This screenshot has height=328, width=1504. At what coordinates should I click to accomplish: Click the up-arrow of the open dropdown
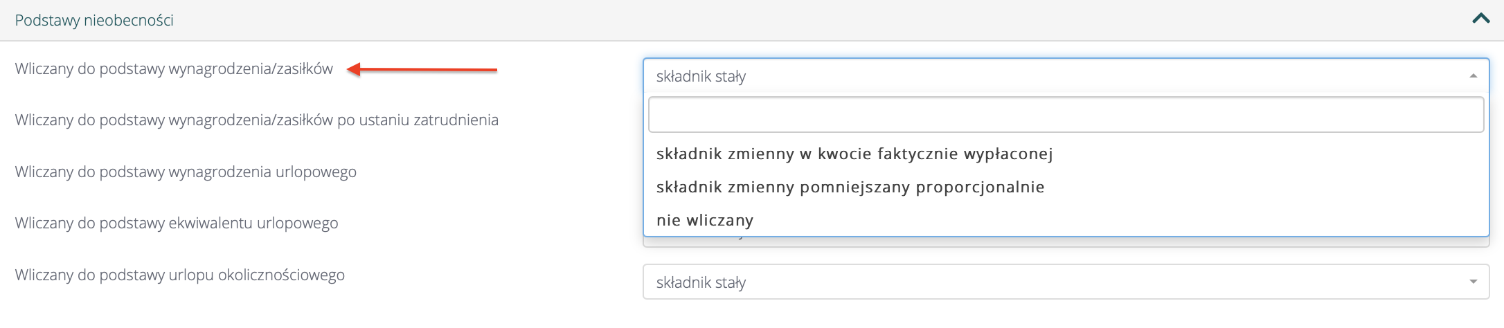(1473, 76)
